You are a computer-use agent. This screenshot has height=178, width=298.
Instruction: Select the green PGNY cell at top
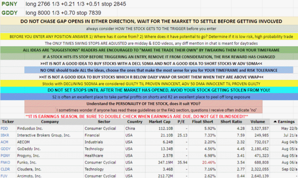pos(12,4)
